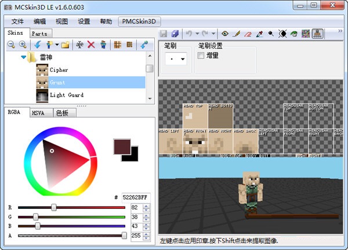Click the G slider handle
This screenshot has height=250, width=348.
pos(35,217)
